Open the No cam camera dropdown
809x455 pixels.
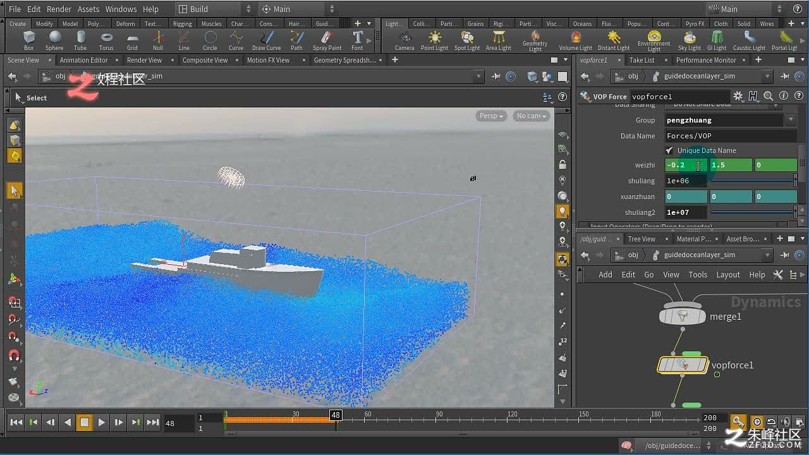click(x=531, y=116)
